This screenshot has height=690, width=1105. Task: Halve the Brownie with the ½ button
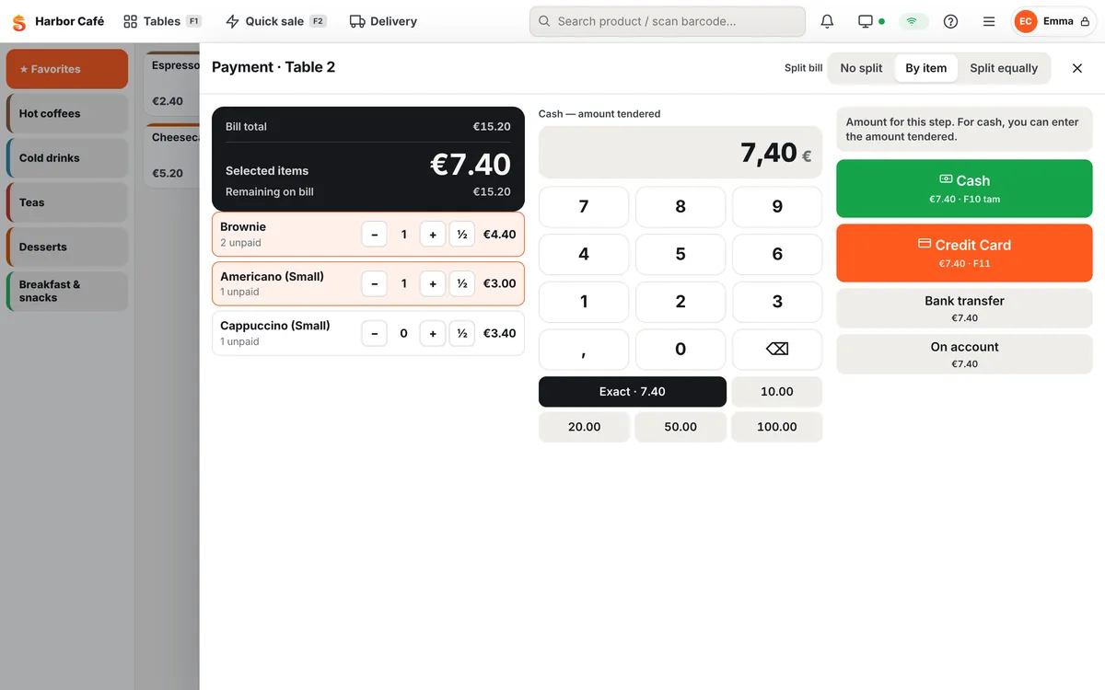click(462, 235)
